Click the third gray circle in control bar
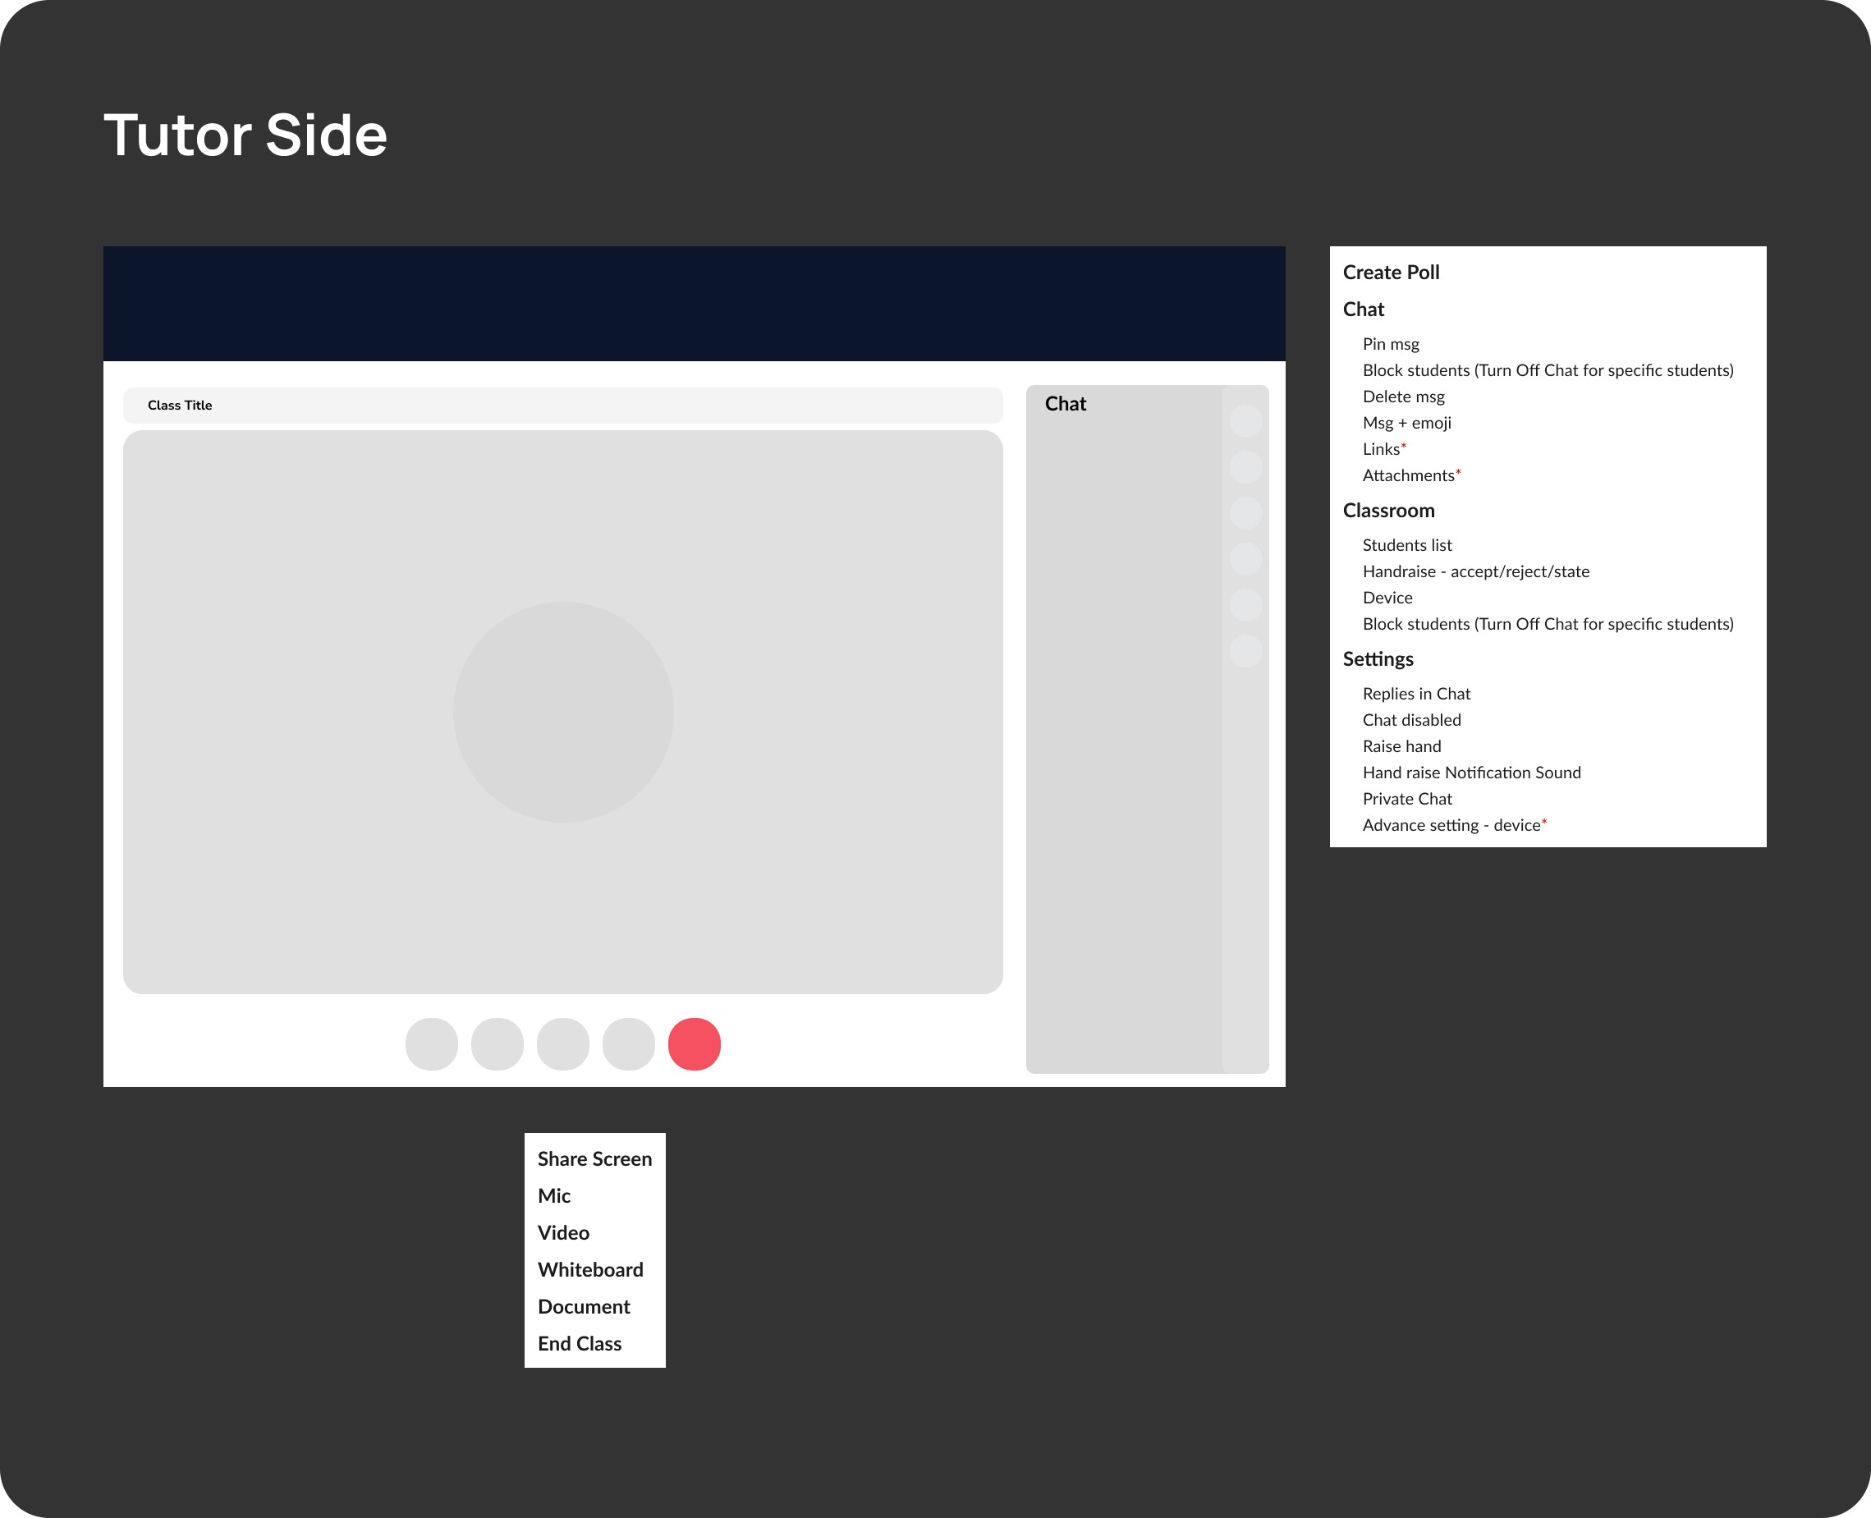The image size is (1871, 1518). 563,1044
